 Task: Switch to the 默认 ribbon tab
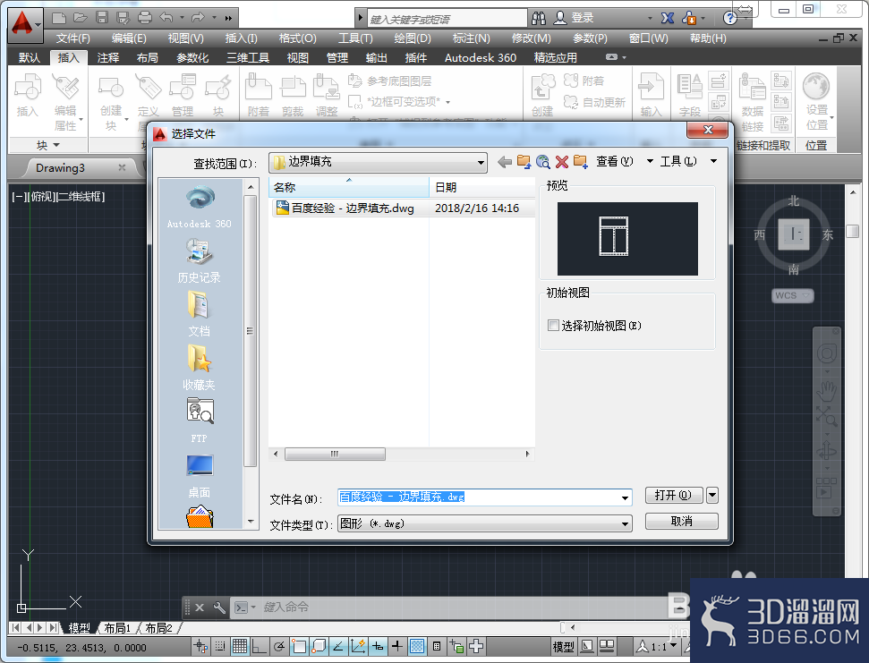tap(29, 57)
